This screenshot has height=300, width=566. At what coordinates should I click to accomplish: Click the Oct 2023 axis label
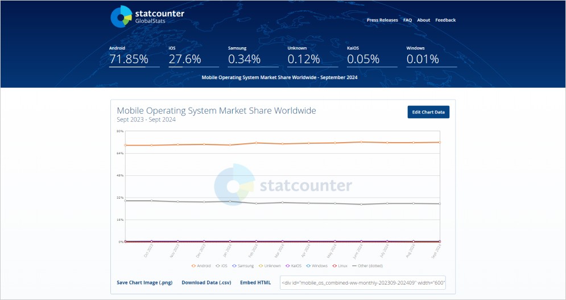point(148,250)
